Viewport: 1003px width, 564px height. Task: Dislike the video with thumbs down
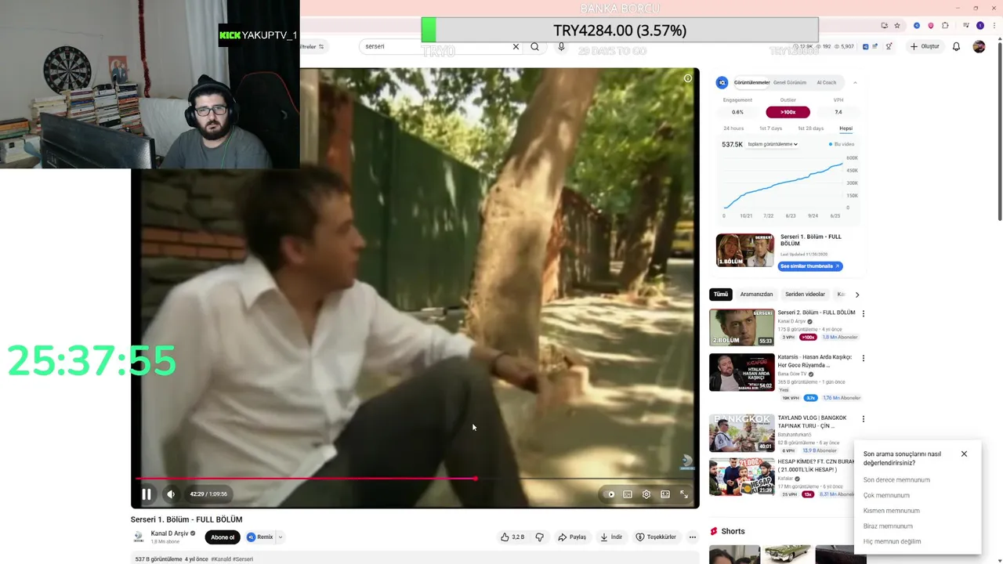(539, 537)
